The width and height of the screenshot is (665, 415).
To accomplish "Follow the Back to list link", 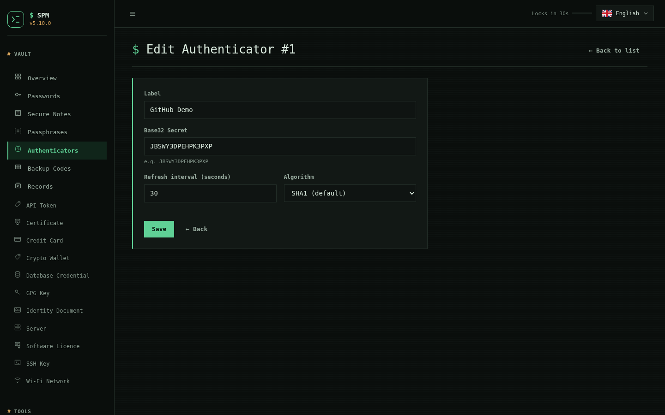I will [x=614, y=51].
